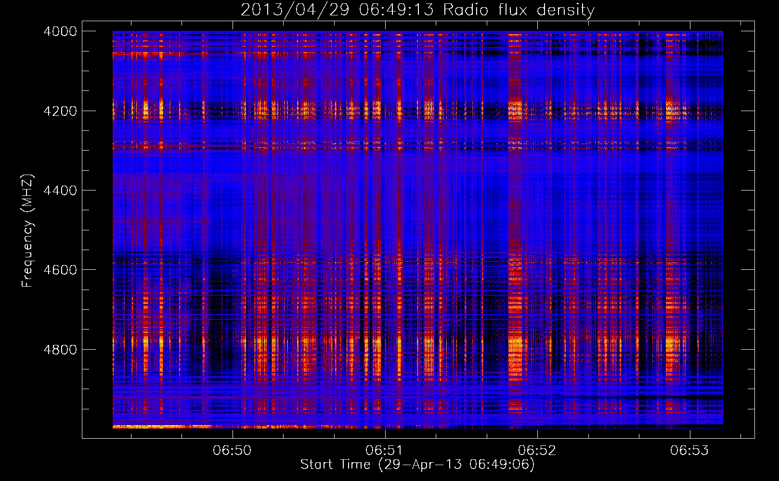Image resolution: width=779 pixels, height=481 pixels.
Task: Click the 4200 frequency axis label
Action: click(x=60, y=111)
